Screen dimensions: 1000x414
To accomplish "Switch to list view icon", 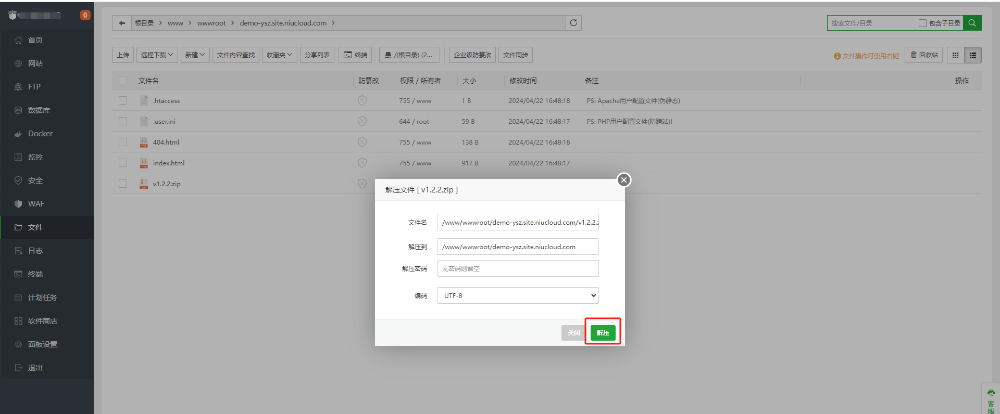I will pos(973,55).
